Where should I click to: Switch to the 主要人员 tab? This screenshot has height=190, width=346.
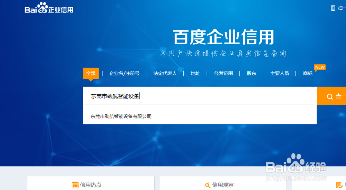(280, 73)
